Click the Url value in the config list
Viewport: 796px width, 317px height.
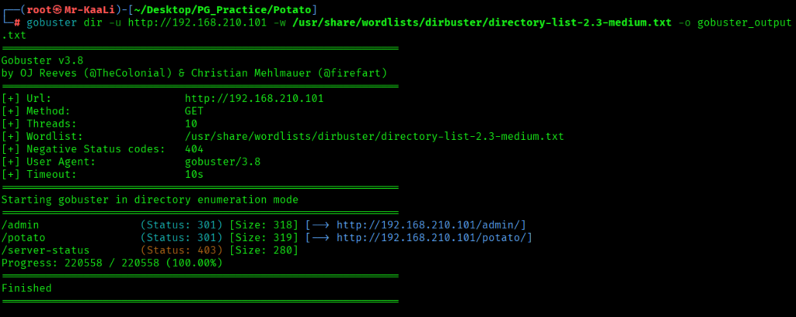(x=253, y=99)
